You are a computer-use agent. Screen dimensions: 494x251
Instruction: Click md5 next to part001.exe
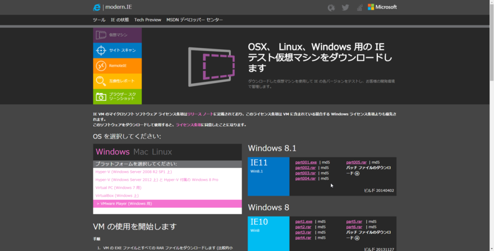(x=326, y=162)
